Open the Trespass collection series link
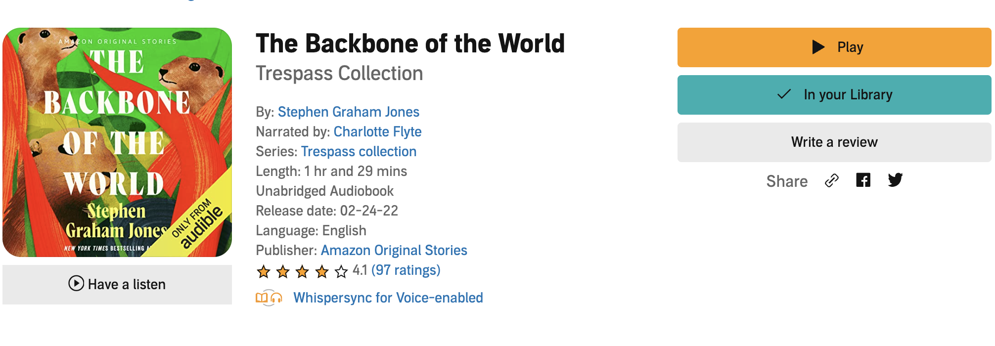 [x=359, y=152]
